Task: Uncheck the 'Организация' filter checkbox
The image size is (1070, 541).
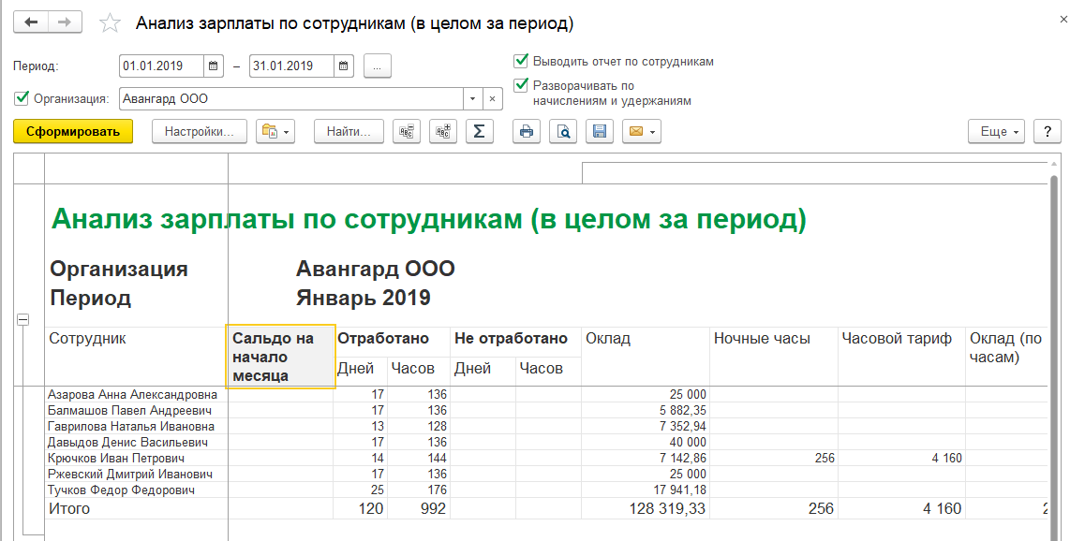Action: point(22,98)
